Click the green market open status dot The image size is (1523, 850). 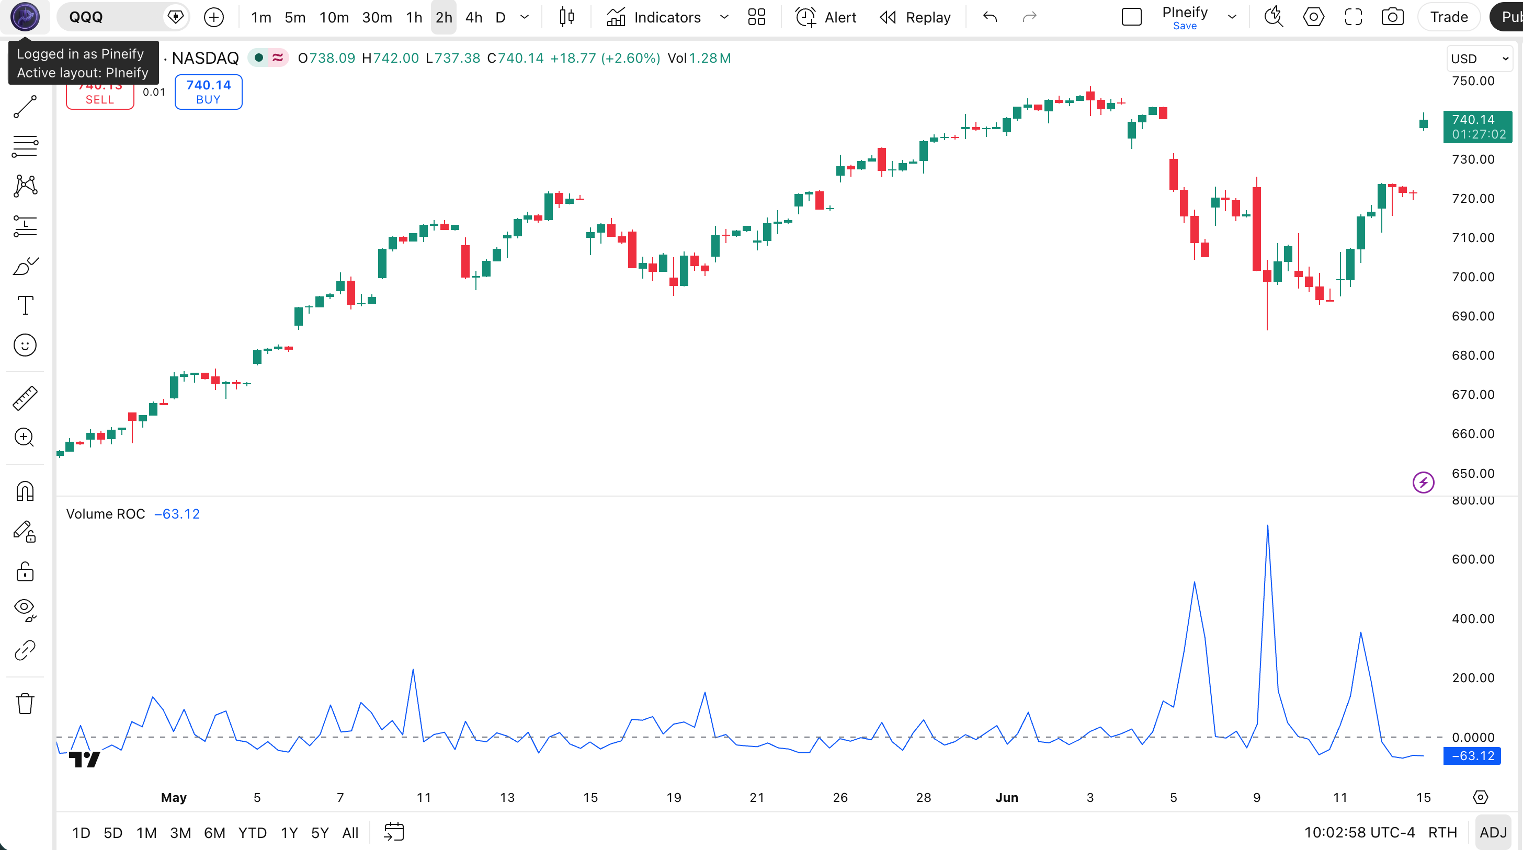coord(258,58)
